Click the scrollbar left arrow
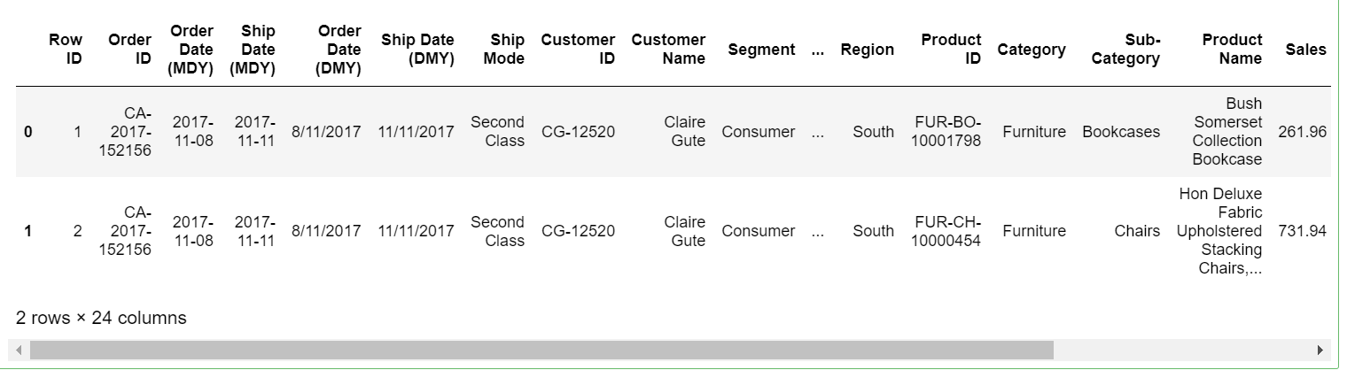The image size is (1347, 370). [x=19, y=351]
